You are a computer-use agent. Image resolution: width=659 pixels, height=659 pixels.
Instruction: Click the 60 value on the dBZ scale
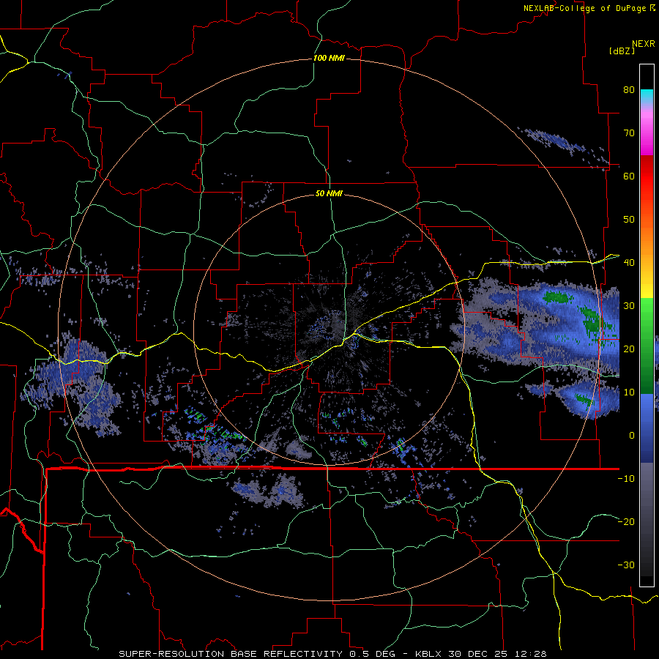629,176
